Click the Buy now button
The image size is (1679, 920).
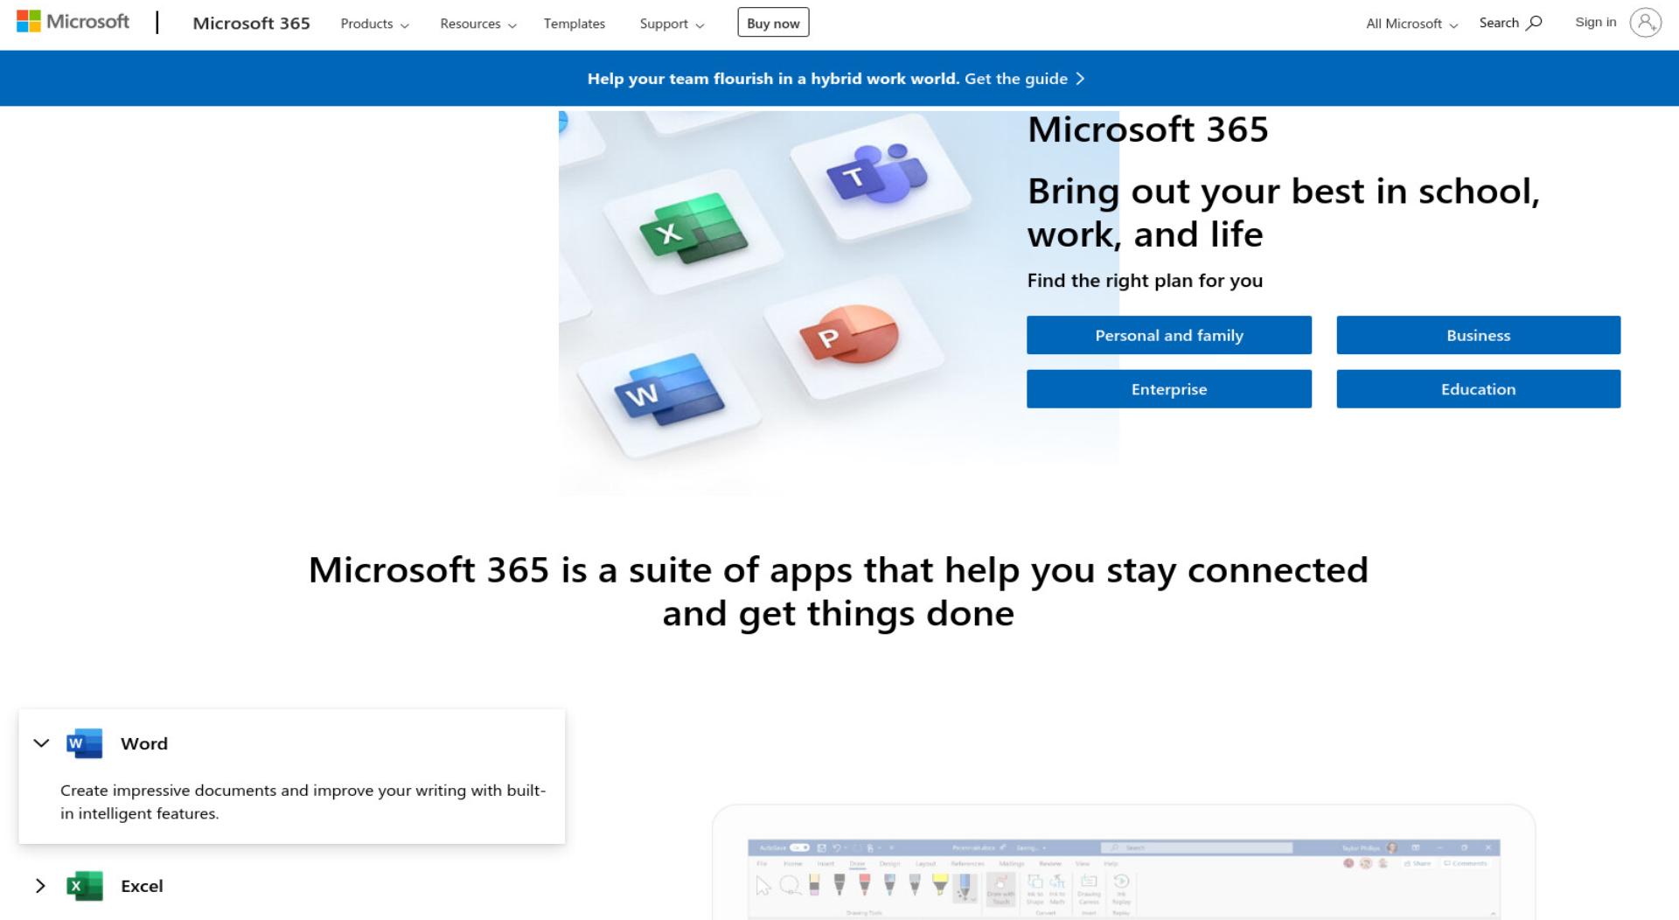[773, 23]
